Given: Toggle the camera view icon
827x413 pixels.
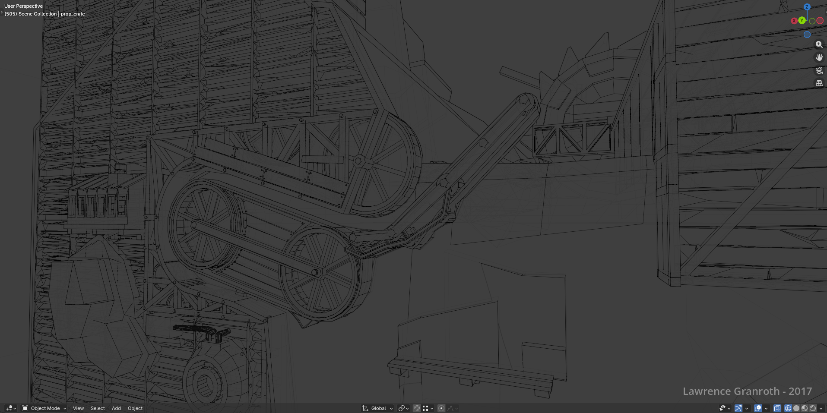Looking at the screenshot, I should click(x=819, y=70).
